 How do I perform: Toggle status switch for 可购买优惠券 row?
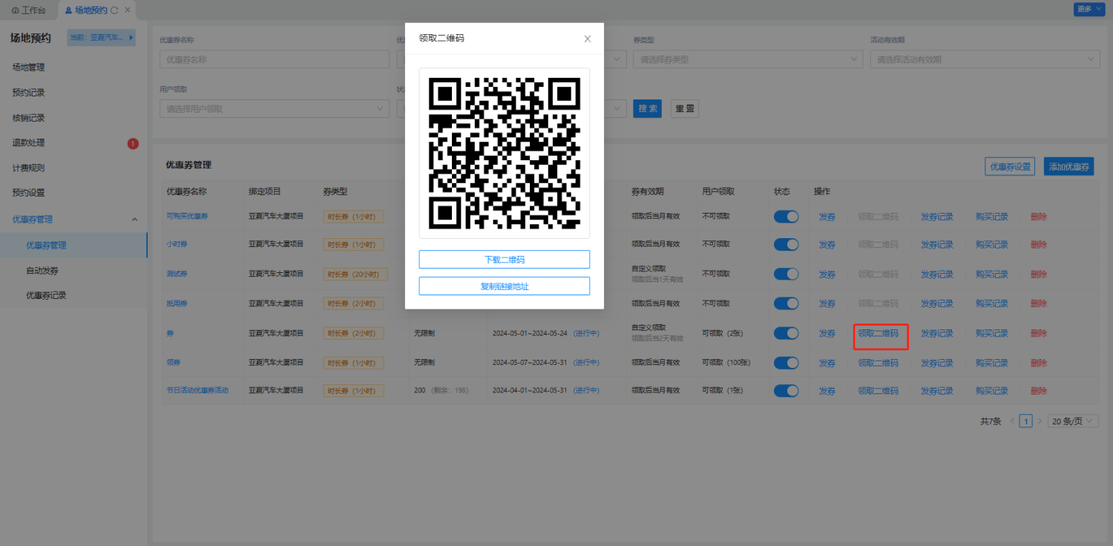pyautogui.click(x=786, y=217)
